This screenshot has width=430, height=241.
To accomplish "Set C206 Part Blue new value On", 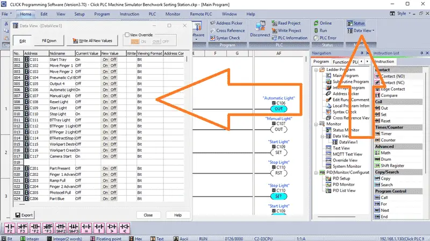I will tap(105, 199).
